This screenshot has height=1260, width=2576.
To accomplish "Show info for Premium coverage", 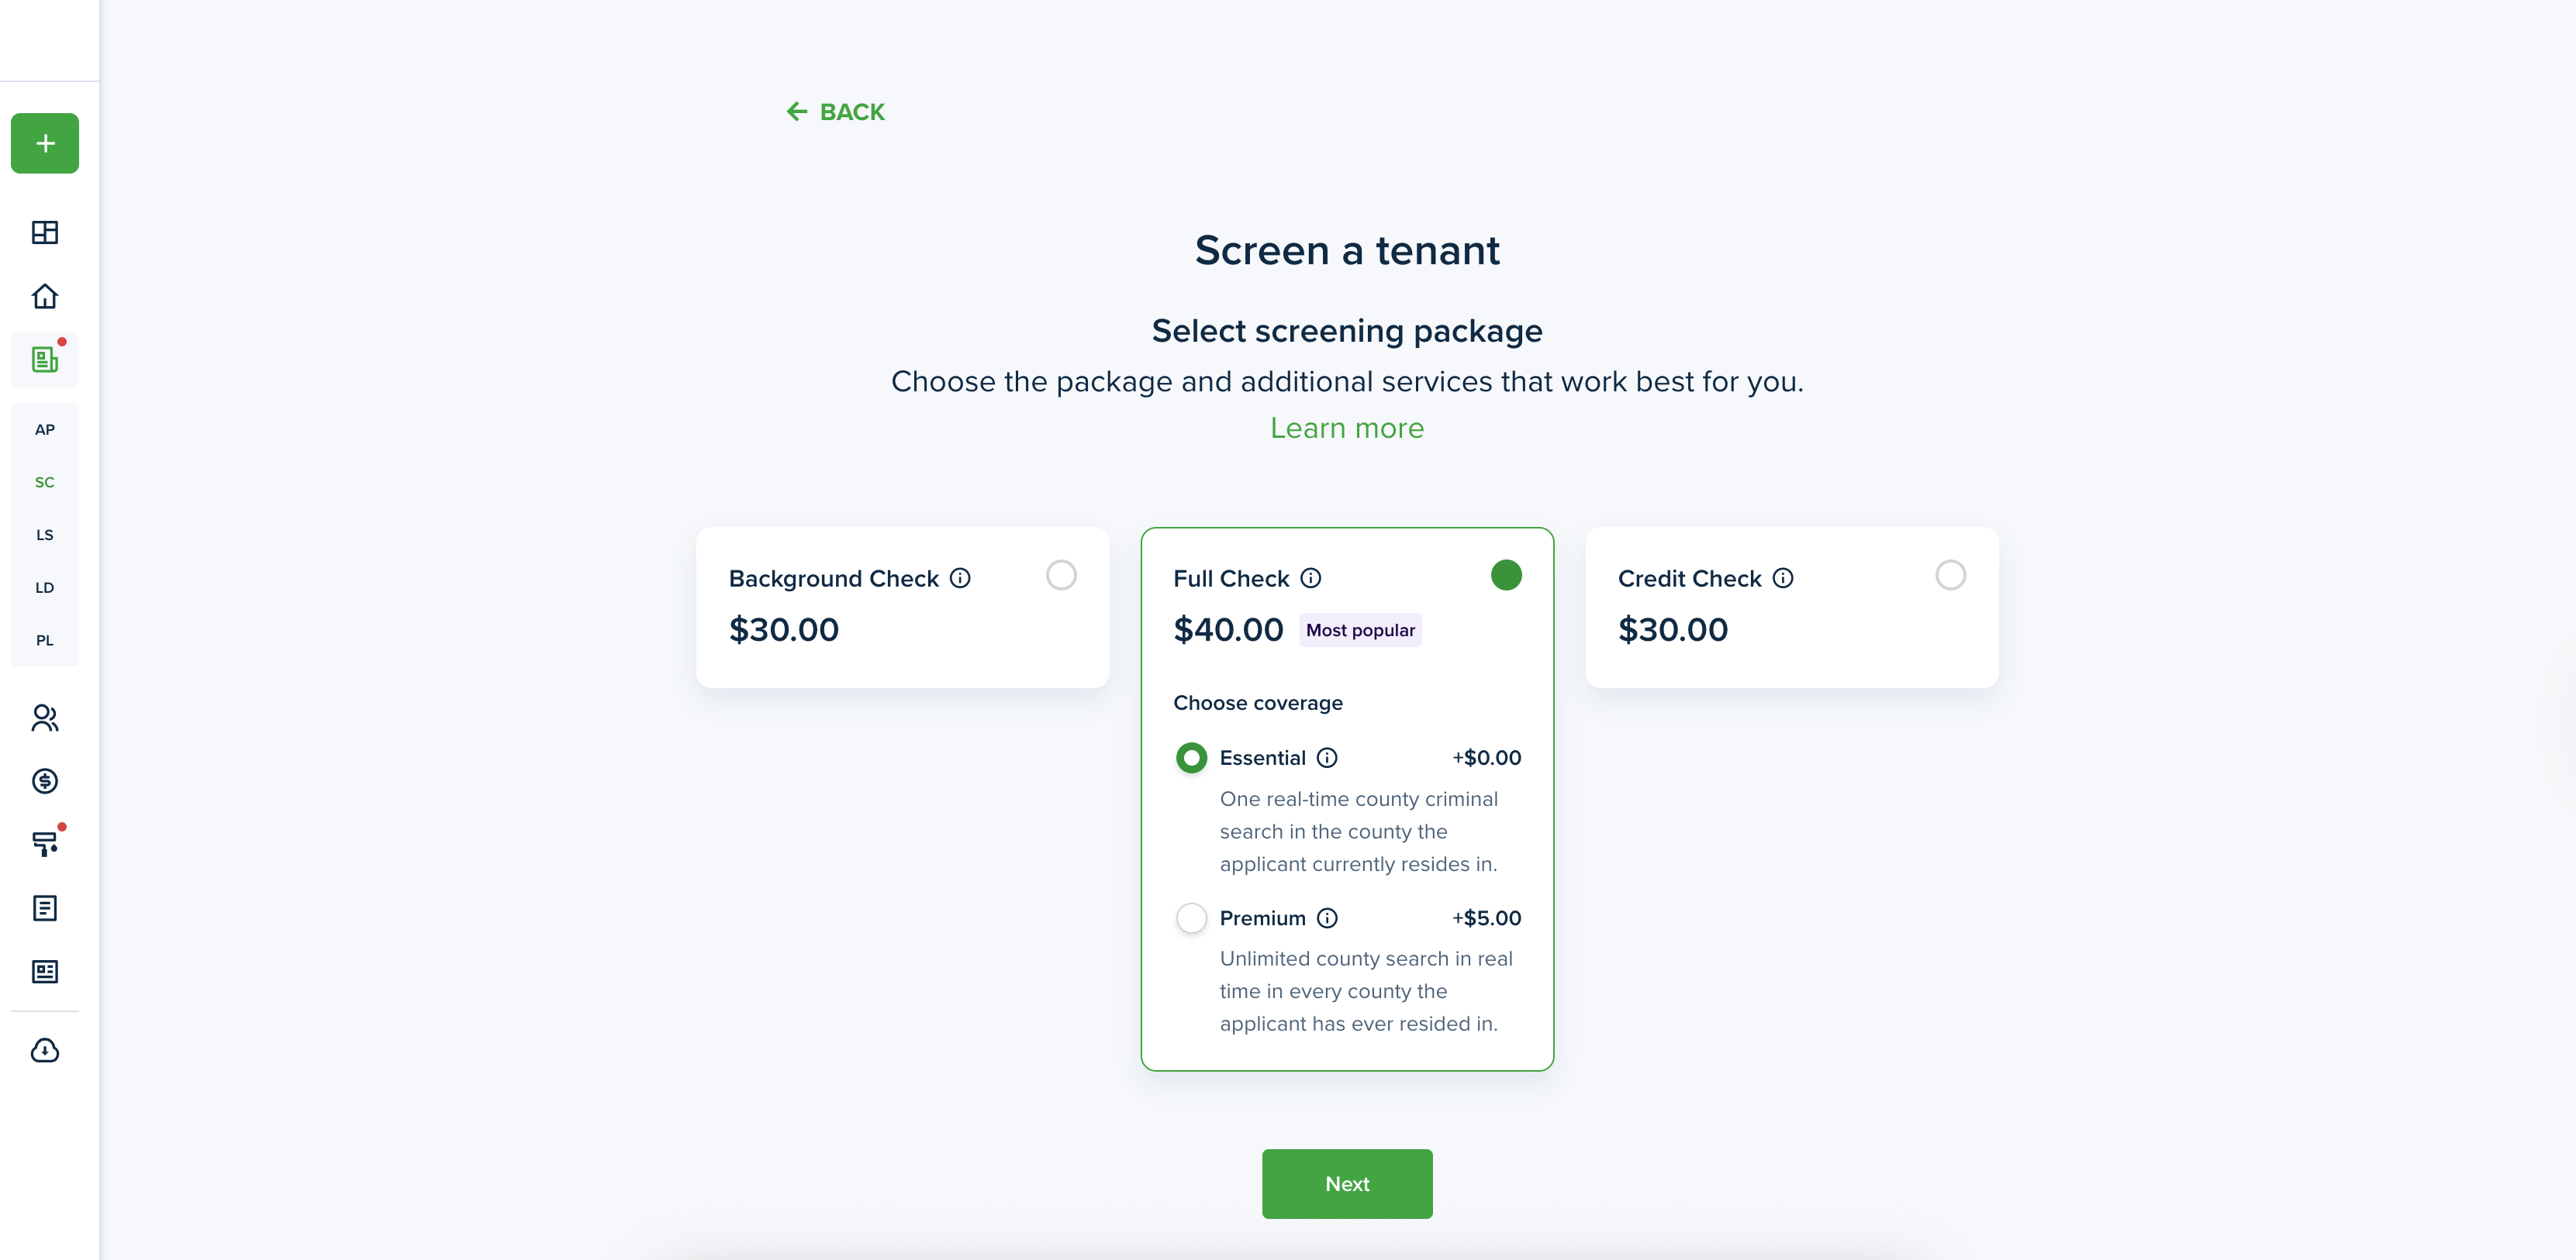I will [1327, 918].
